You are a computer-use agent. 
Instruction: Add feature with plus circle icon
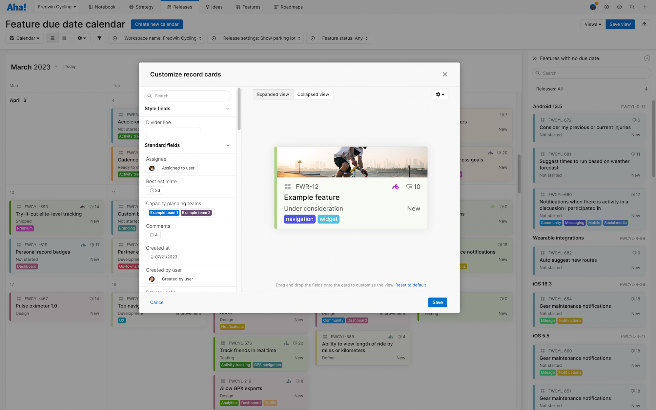[647, 58]
